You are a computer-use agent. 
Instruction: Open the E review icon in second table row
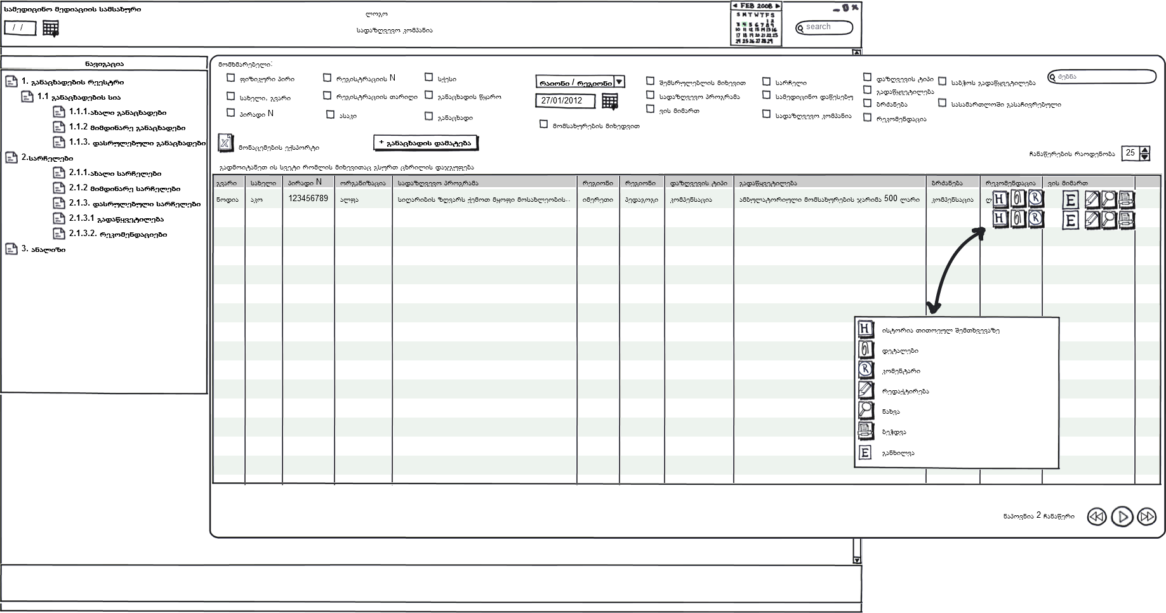pos(1070,220)
